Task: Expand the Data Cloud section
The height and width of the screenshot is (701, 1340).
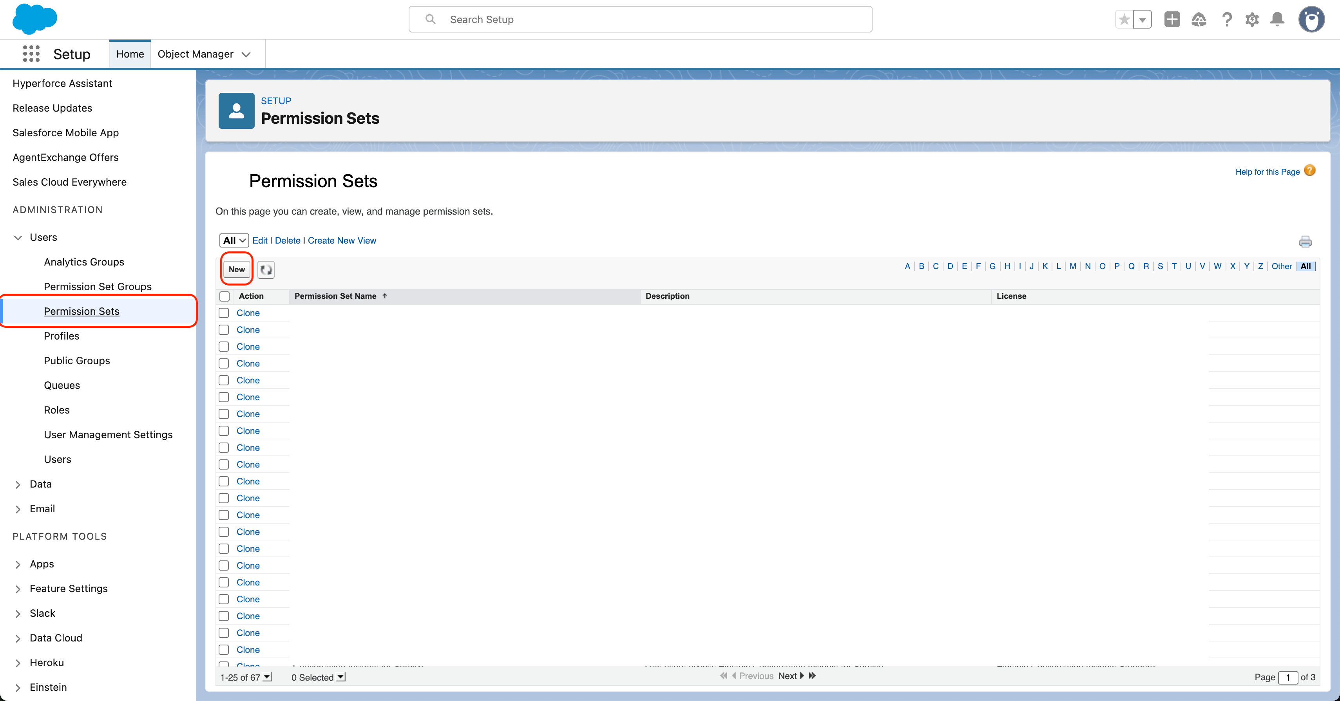Action: click(18, 639)
